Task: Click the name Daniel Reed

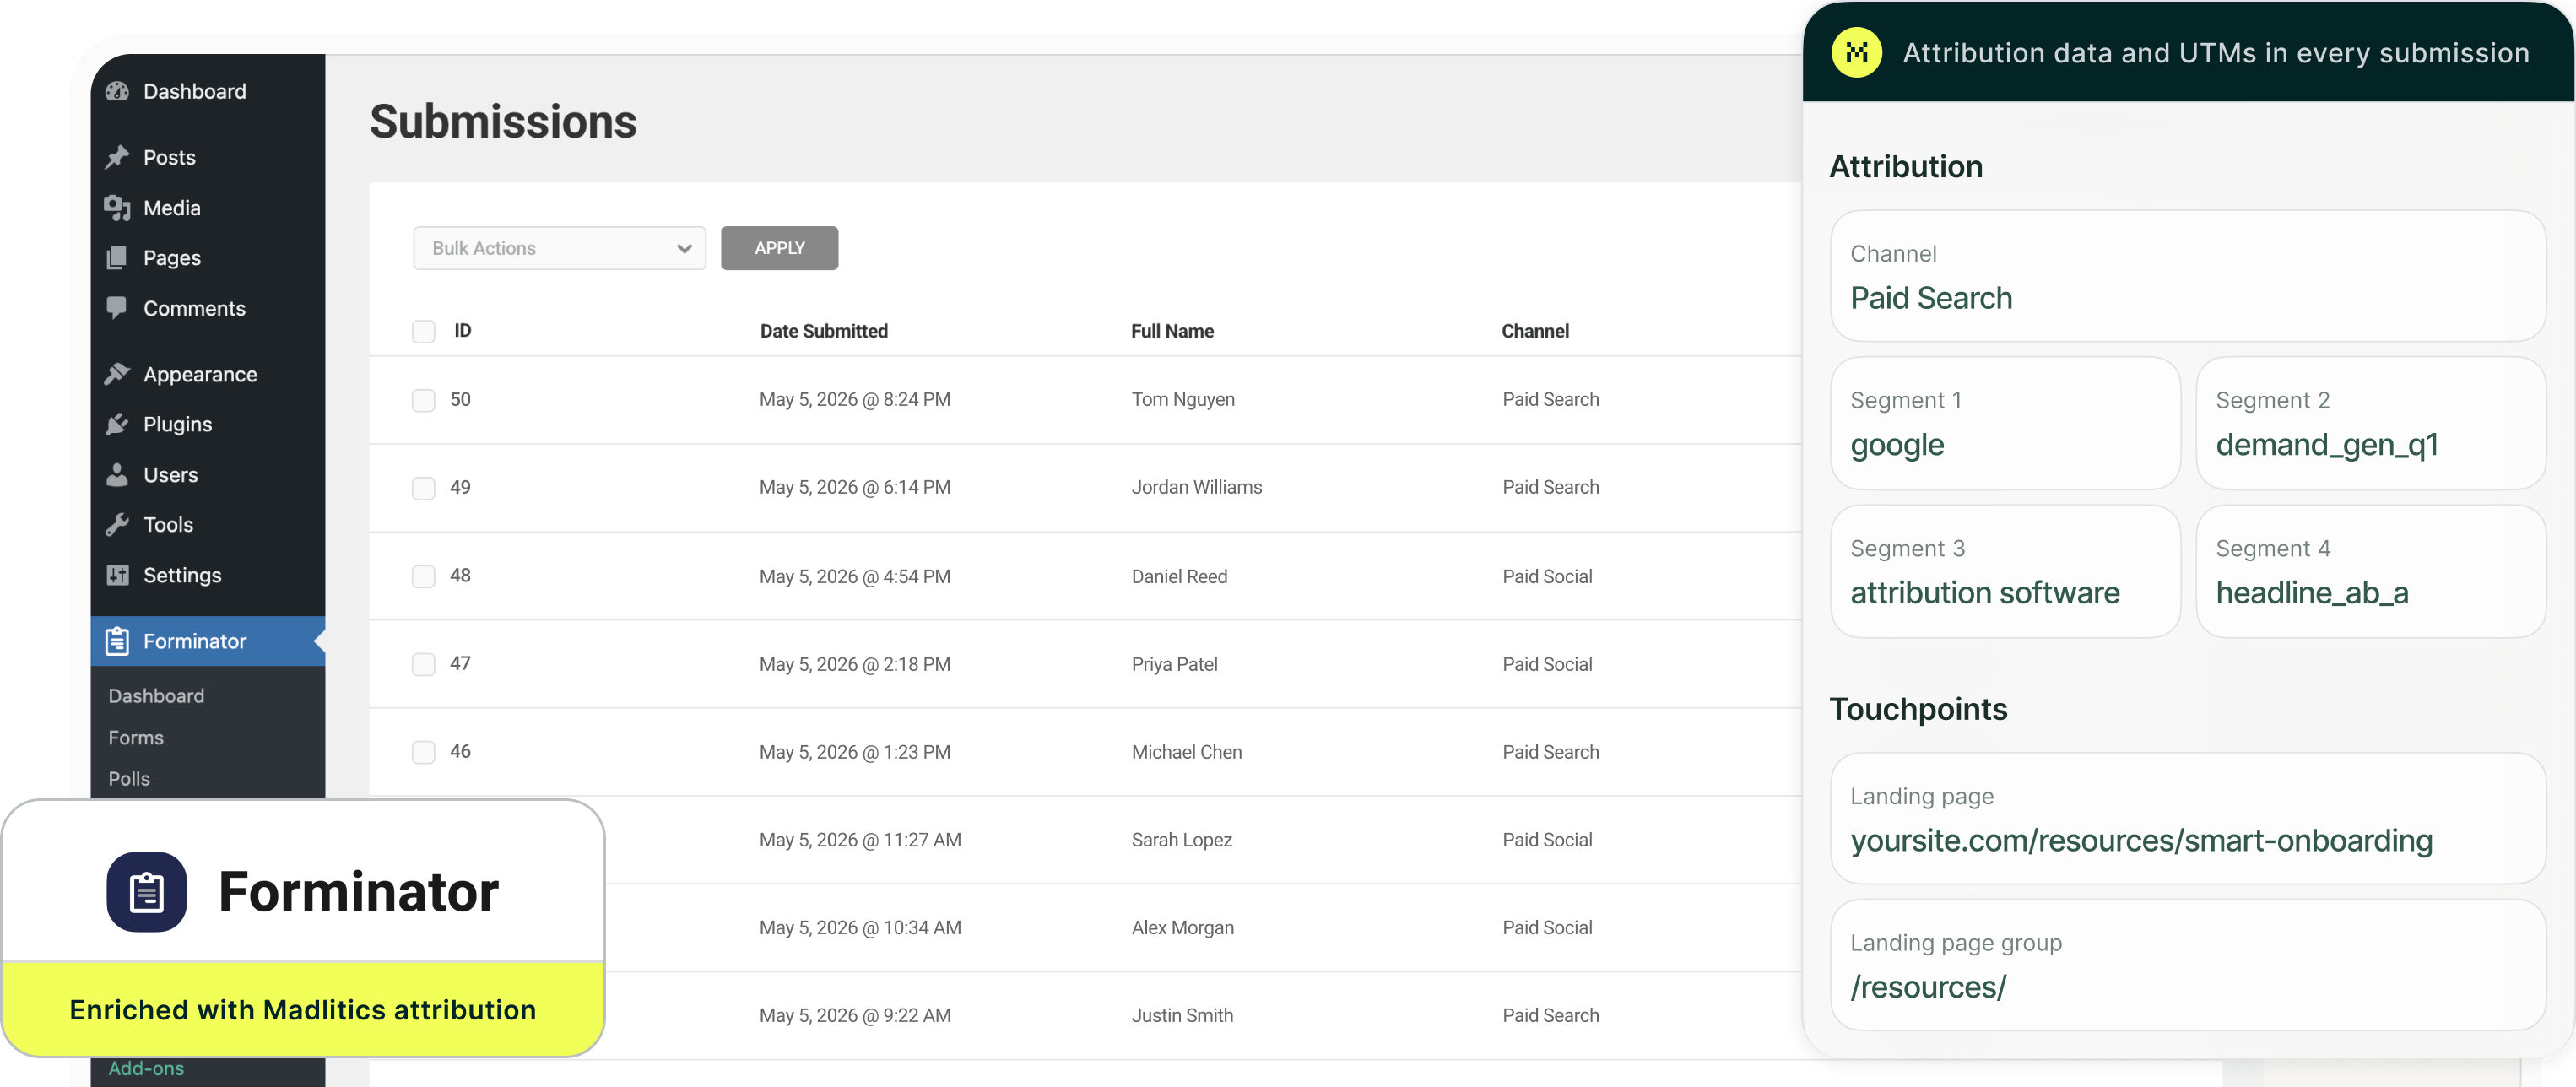Action: click(x=1179, y=576)
